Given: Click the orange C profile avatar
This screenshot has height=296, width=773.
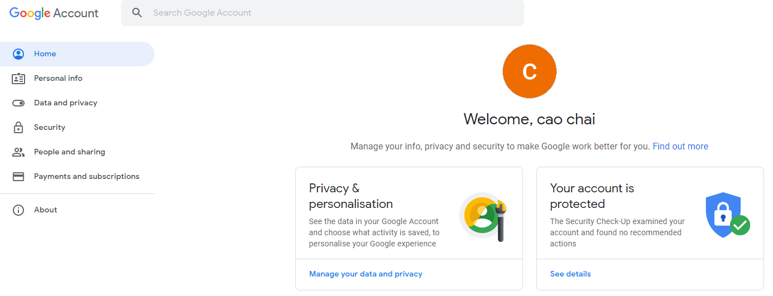Looking at the screenshot, I should pos(530,71).
